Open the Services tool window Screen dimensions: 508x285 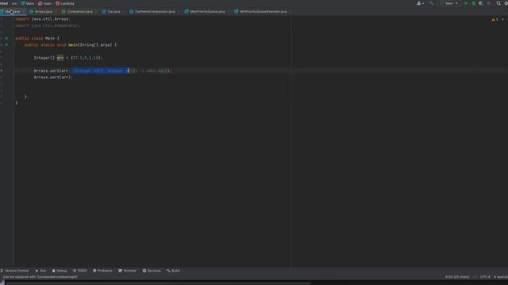(152, 271)
